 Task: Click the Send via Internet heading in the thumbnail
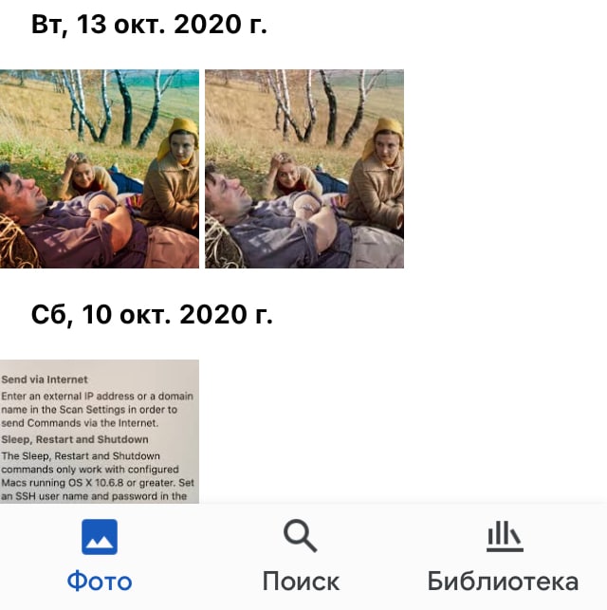45,379
